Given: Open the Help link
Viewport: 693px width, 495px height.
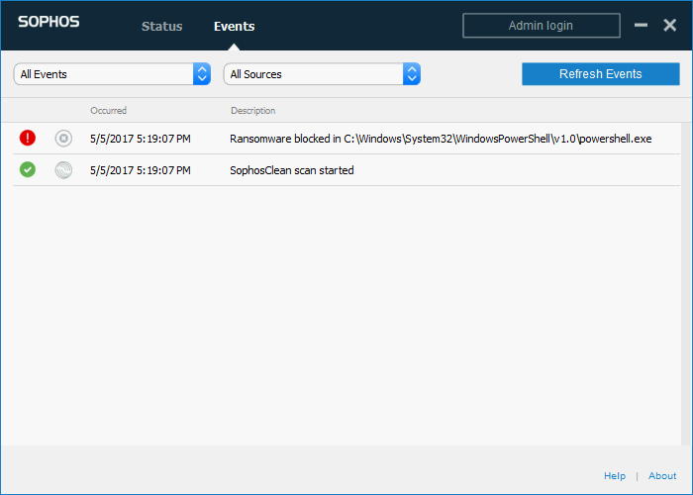Looking at the screenshot, I should [x=615, y=476].
